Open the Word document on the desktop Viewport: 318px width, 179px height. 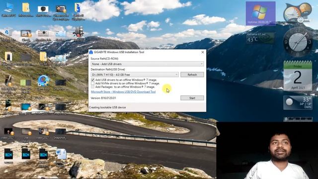tap(61, 157)
